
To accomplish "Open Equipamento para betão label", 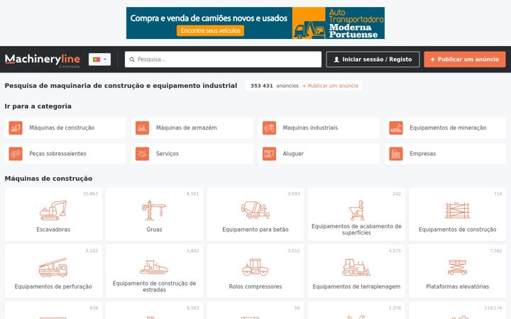I will pyautogui.click(x=255, y=230).
